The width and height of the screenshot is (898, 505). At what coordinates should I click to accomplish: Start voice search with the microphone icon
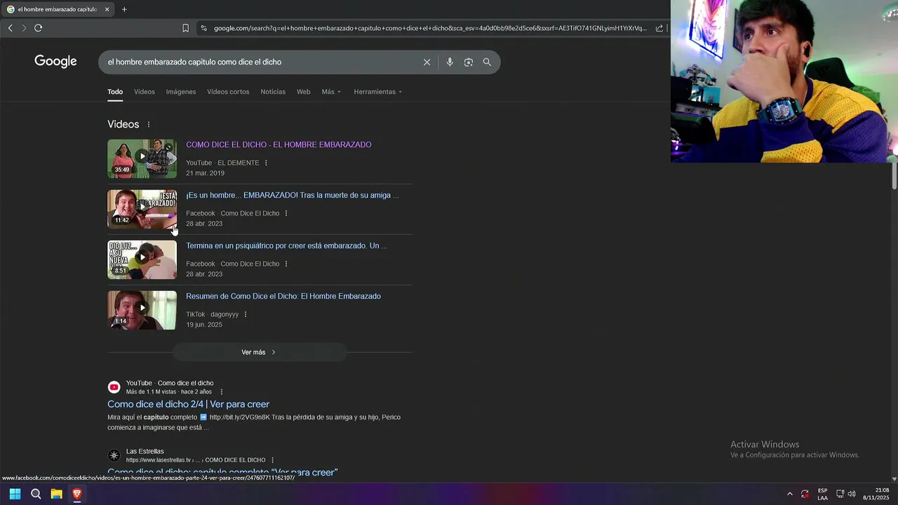coord(450,62)
